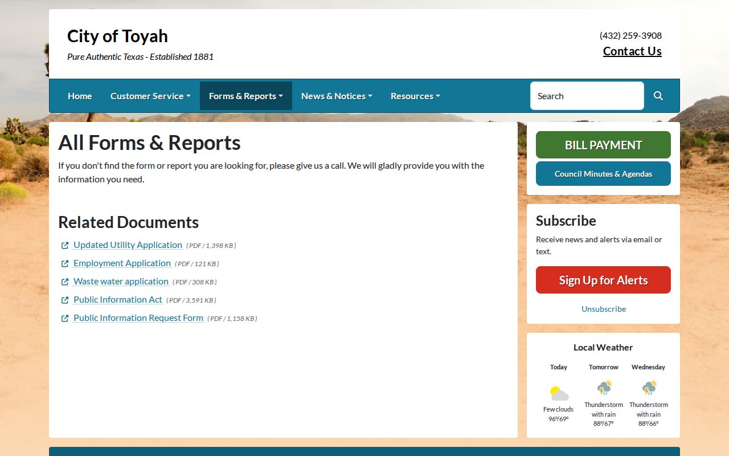Click the Related Documents heading
Image resolution: width=729 pixels, height=456 pixels.
[x=128, y=222]
